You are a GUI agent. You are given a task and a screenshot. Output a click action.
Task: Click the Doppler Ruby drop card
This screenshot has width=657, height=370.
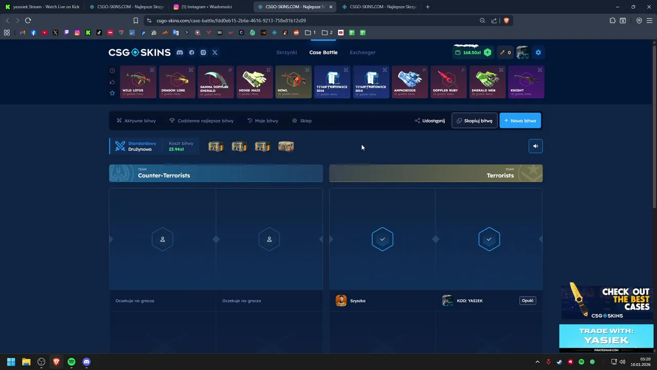[x=449, y=82]
